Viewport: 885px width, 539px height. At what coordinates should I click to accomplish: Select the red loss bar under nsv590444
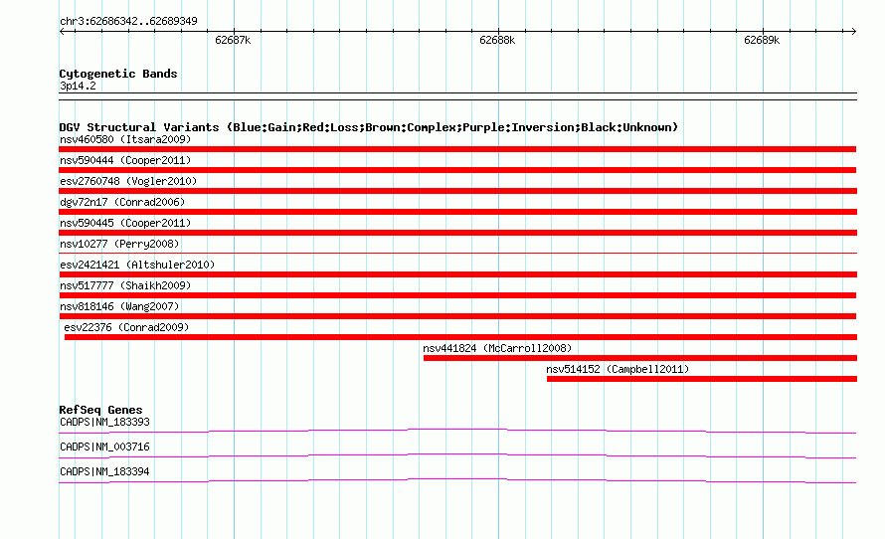click(457, 170)
